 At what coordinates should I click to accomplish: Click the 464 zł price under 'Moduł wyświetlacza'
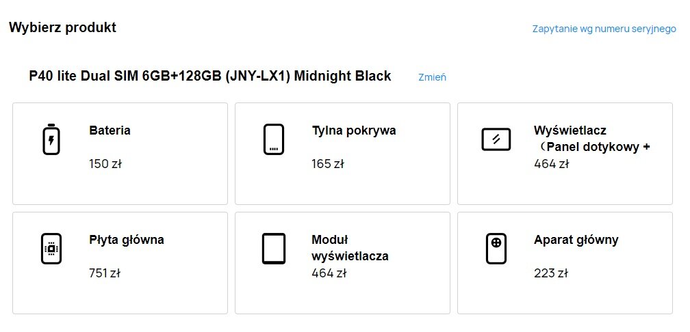pyautogui.click(x=329, y=273)
